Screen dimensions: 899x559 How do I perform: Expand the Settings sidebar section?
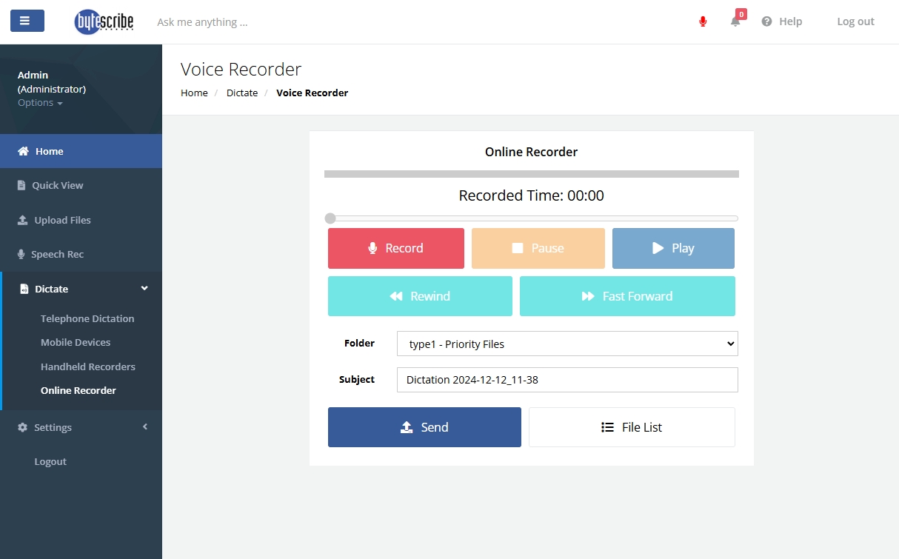pos(81,427)
